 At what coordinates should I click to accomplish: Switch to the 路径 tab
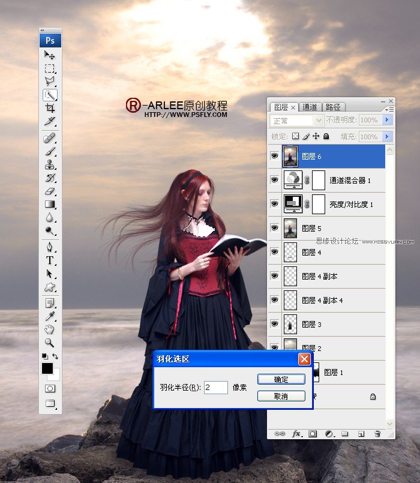pos(334,107)
